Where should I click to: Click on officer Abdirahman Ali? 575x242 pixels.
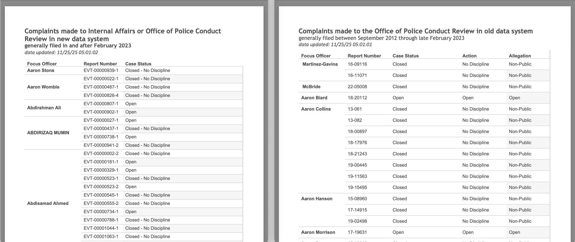pos(44,108)
